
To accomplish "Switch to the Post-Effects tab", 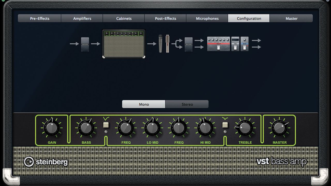I will tap(165, 18).
